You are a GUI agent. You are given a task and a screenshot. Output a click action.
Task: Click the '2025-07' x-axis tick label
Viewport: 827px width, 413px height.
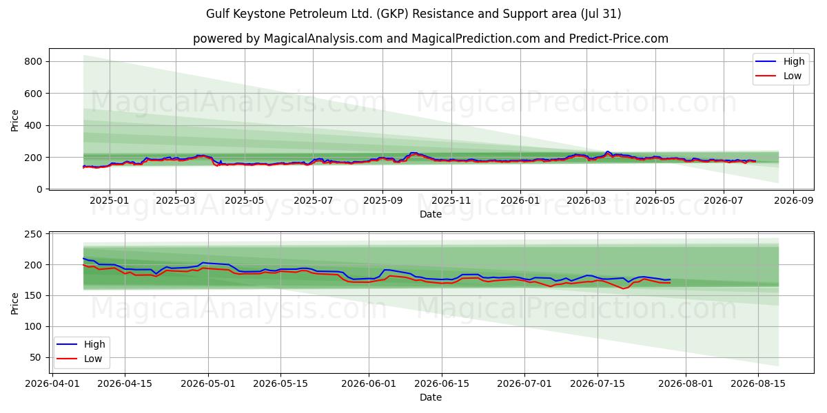(x=314, y=201)
